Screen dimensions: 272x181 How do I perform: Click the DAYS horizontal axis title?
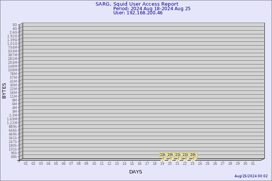pyautogui.click(x=136, y=172)
